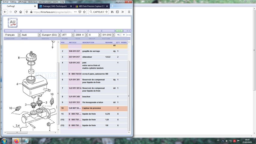
Task: Go to previous picture with double-left arrow
Action: pos(119,35)
